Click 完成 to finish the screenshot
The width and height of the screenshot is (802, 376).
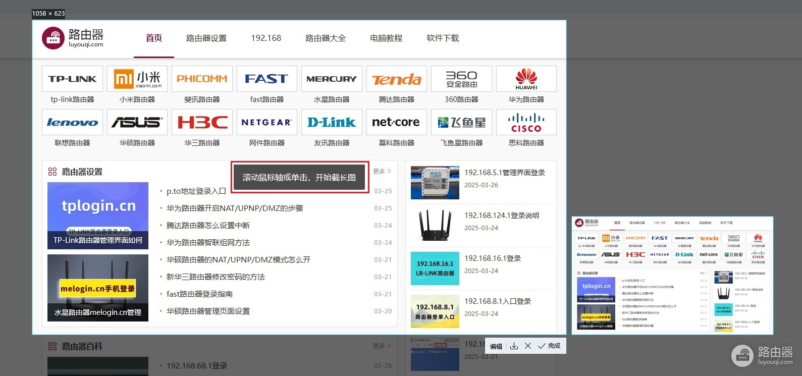pos(549,346)
